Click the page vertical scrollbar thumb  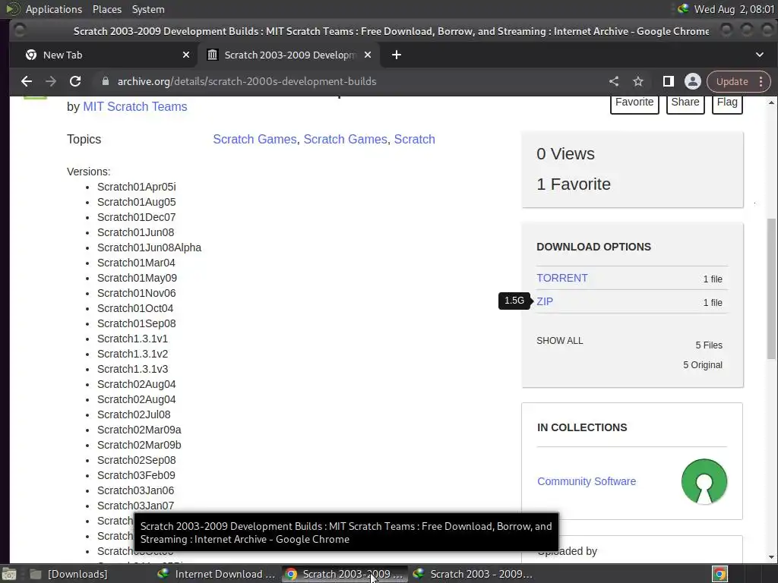[x=771, y=288]
